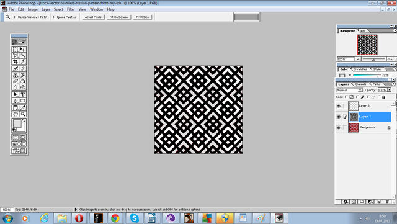Select the Eyedropper tool
Image resolution: width=397 pixels, height=224 pixels.
tap(23, 108)
